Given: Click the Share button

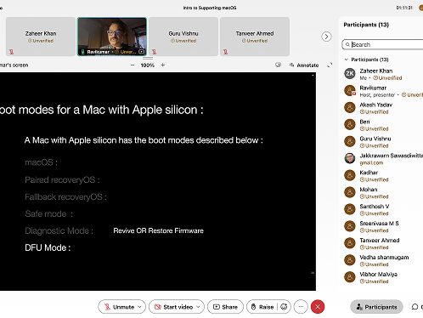Looking at the screenshot, I should (225, 307).
